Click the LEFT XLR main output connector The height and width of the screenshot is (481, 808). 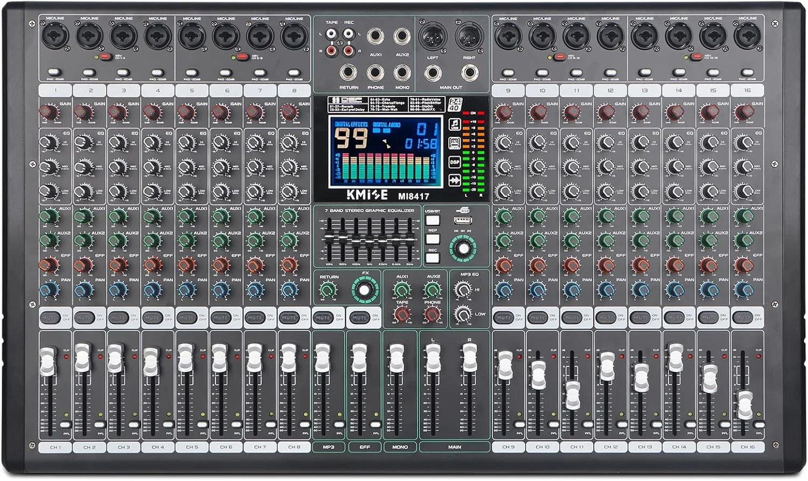pos(433,36)
